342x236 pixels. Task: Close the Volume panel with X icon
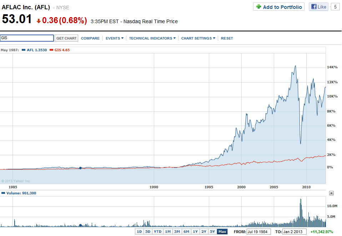331,193
